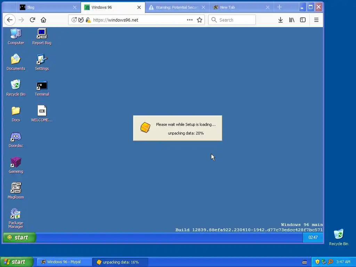Click the Windows 96 taskbar clock 02:47
Viewport: 356px width, 267px height.
point(313,237)
